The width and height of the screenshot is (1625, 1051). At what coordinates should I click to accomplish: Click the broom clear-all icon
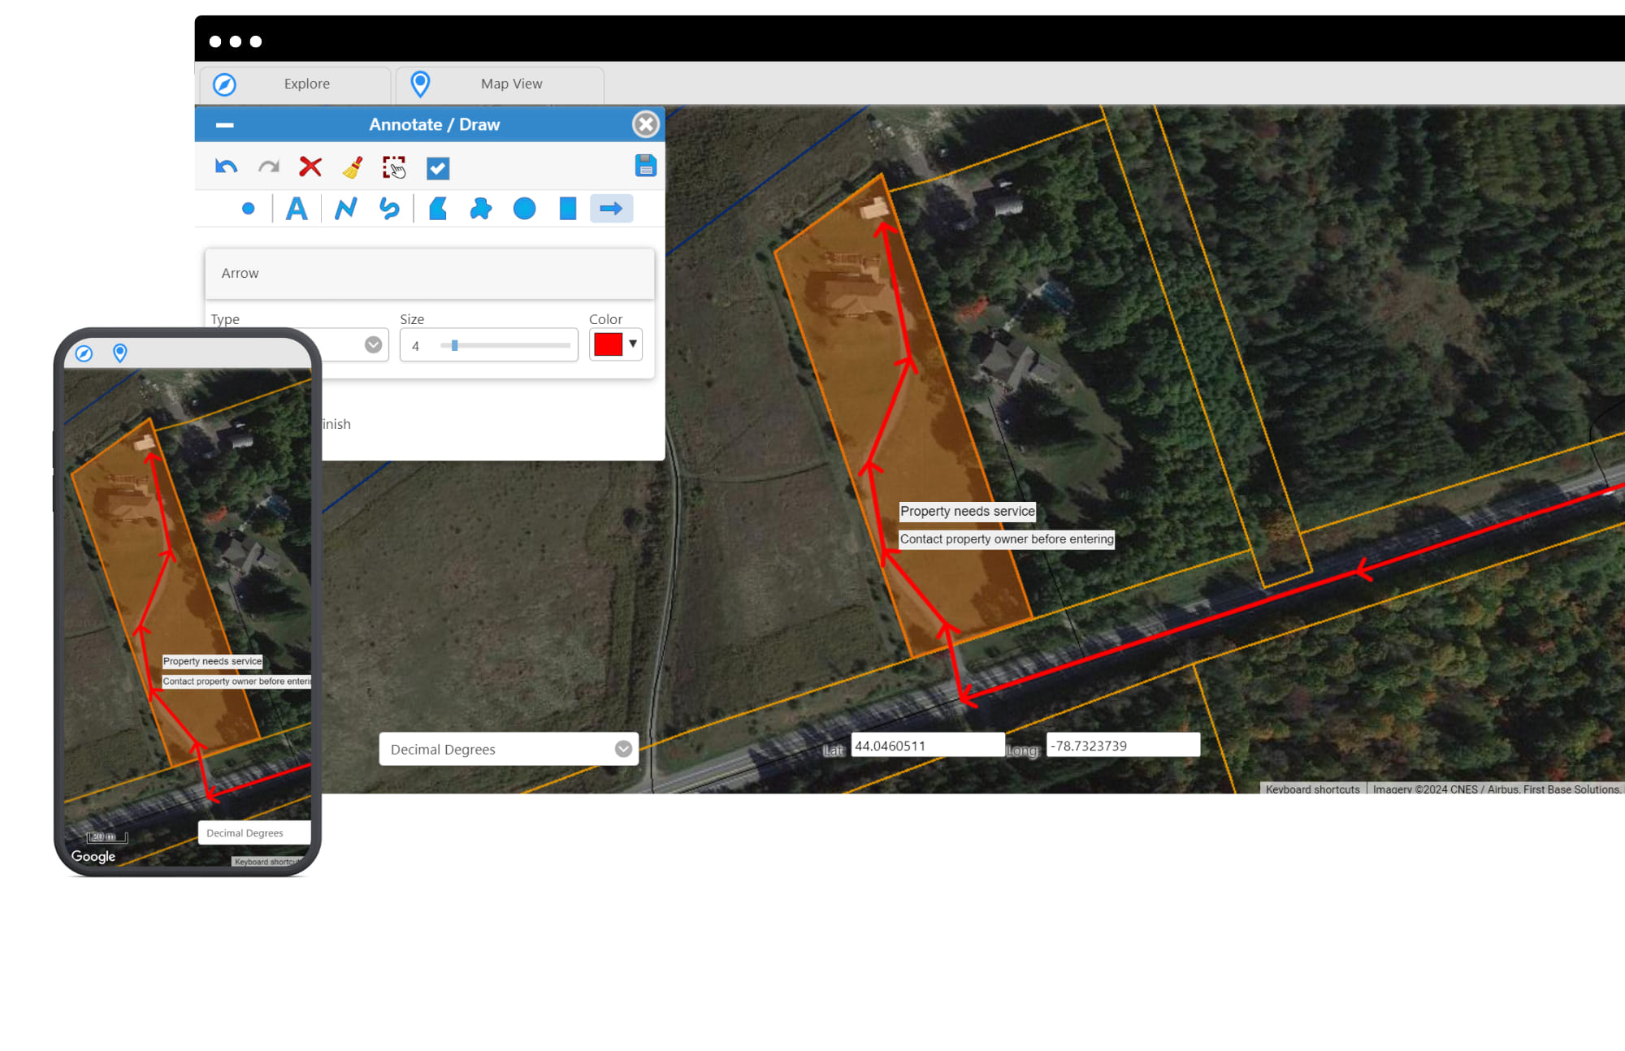tap(352, 167)
